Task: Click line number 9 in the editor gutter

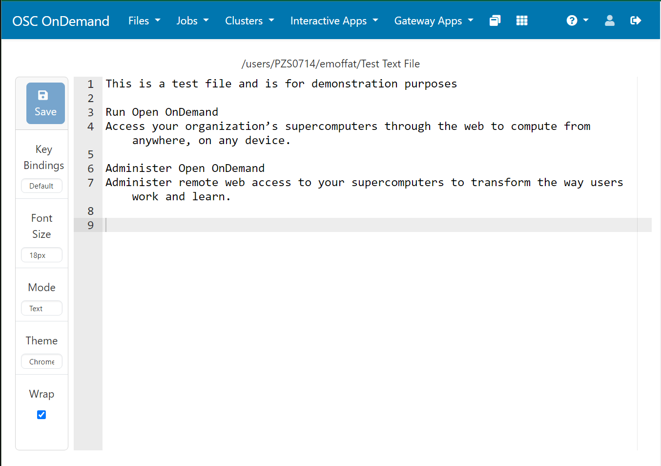Action: [90, 225]
